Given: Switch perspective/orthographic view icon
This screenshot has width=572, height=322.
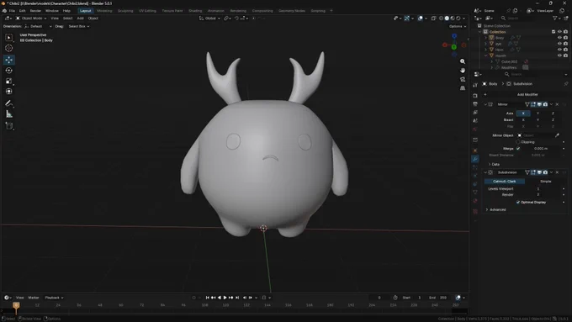Looking at the screenshot, I should tap(463, 88).
